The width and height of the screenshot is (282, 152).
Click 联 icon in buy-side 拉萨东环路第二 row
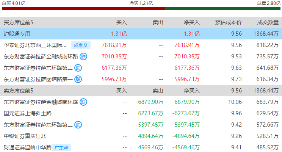pyautogui.click(x=78, y=68)
